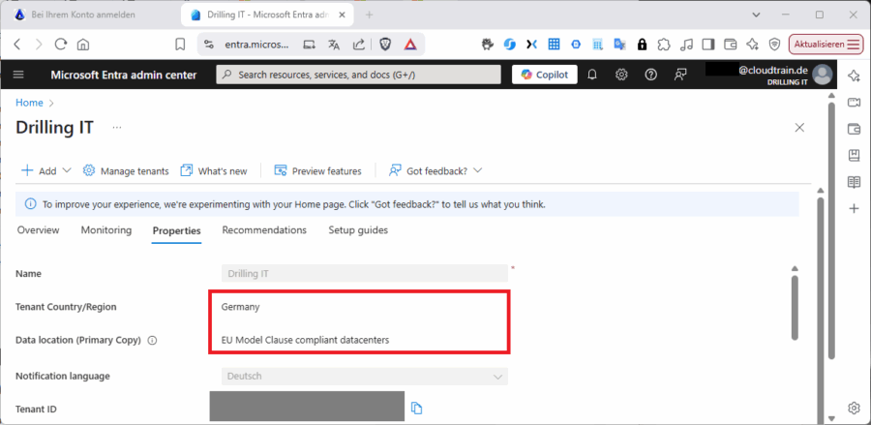
Task: Open a new browser tab
Action: tap(370, 15)
